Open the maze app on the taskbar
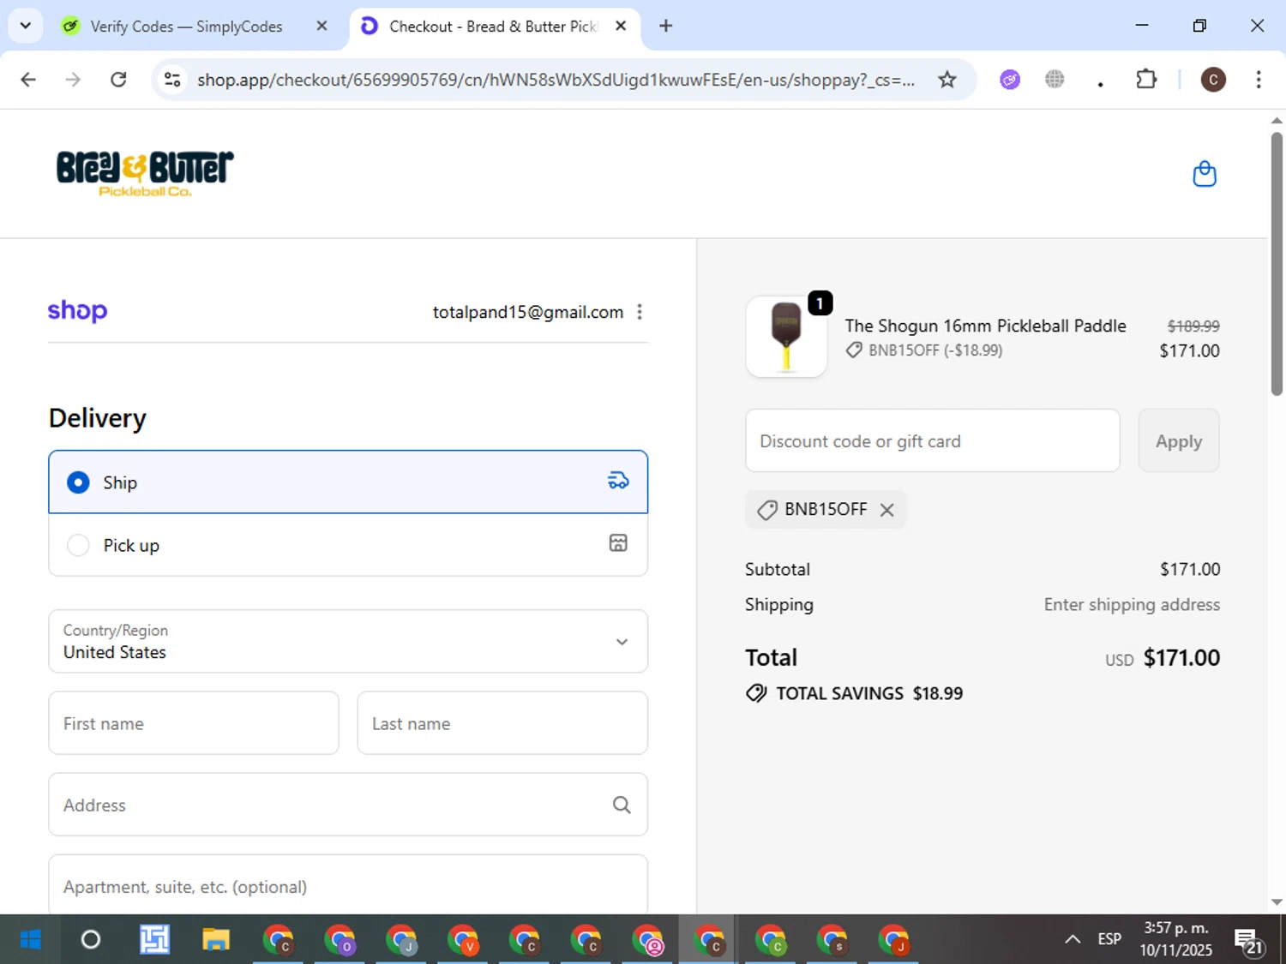This screenshot has height=964, width=1286. (x=154, y=940)
